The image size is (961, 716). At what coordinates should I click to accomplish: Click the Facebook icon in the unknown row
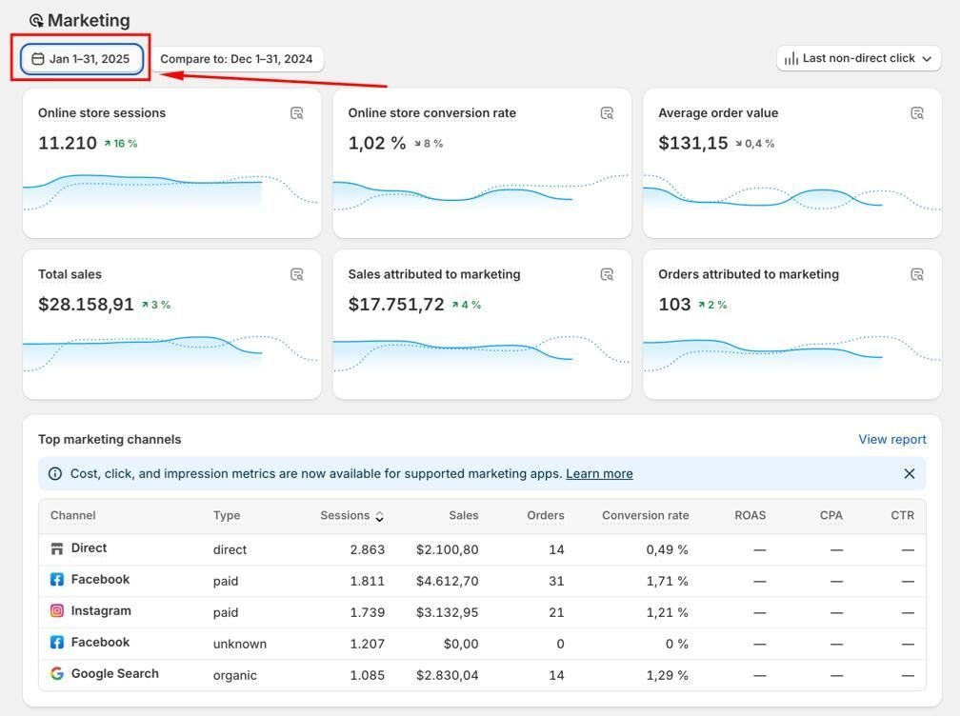[57, 643]
